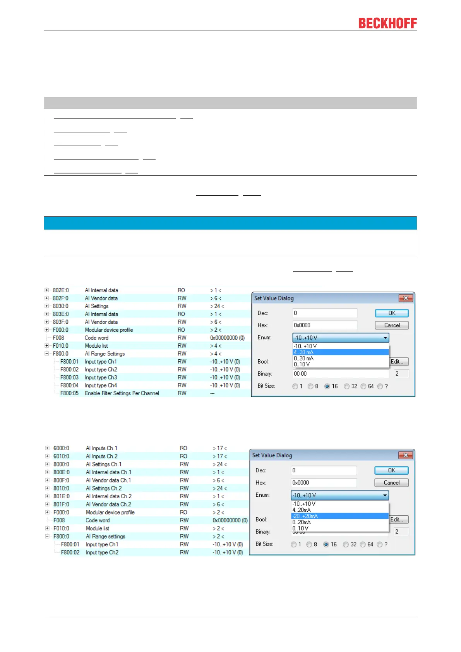The image size is (461, 652).
Task: Click the Dec field in the 4..20 mA dialog
Action: (325, 313)
